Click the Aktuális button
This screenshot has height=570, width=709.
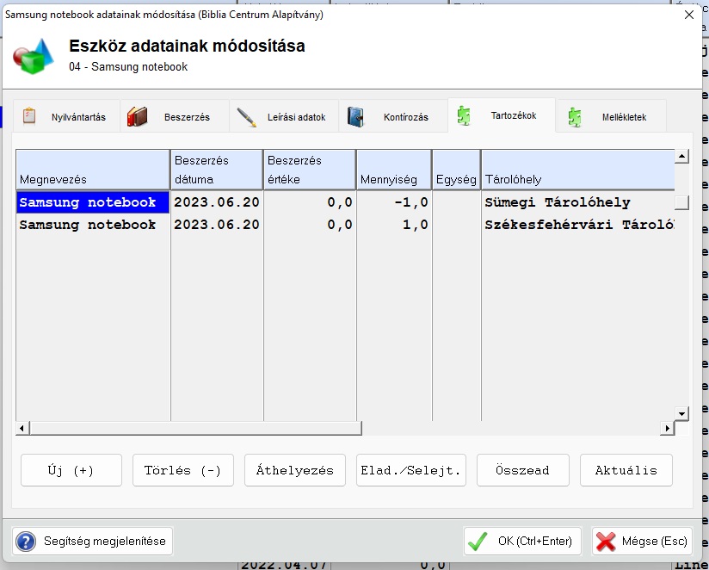click(626, 470)
